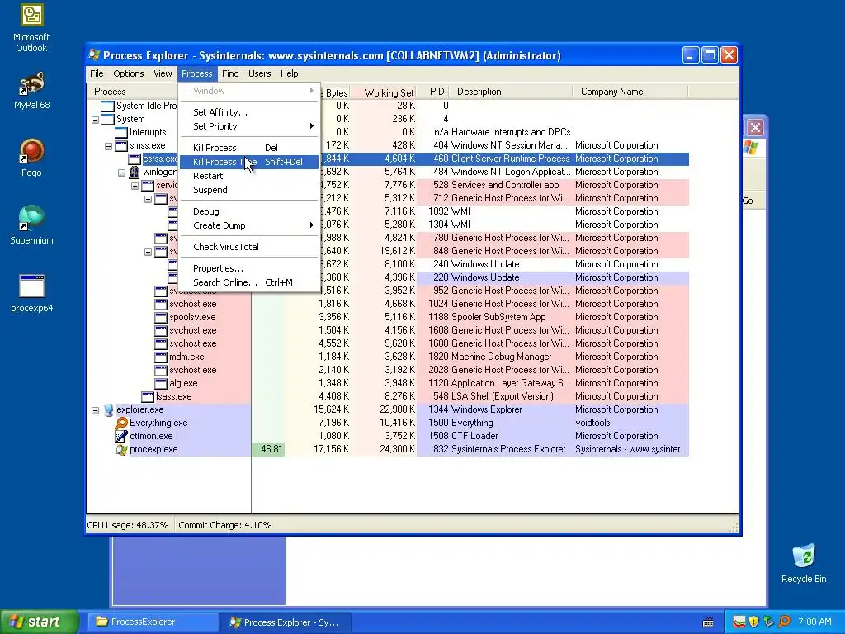Image resolution: width=845 pixels, height=634 pixels.
Task: Open the Help menu
Action: pyautogui.click(x=290, y=73)
